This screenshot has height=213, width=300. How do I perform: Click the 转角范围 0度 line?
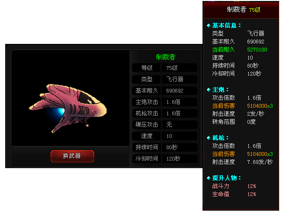[234, 122]
